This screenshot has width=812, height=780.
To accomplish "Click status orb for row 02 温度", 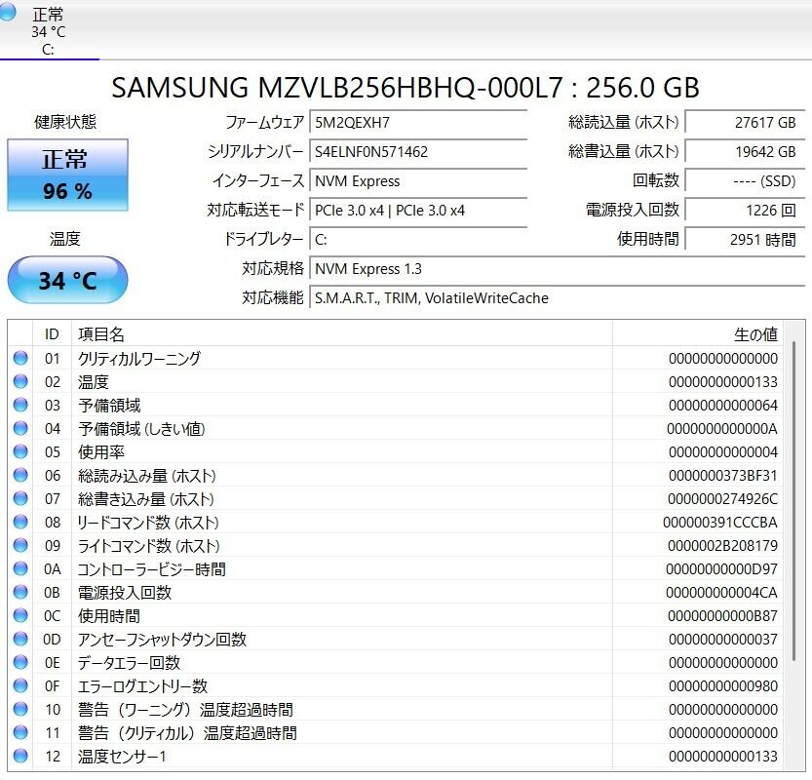I will (20, 381).
